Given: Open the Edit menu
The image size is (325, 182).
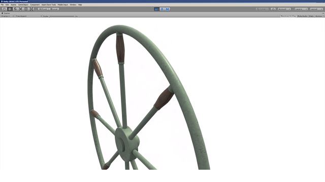Looking at the screenshot, I should click(x=7, y=5).
